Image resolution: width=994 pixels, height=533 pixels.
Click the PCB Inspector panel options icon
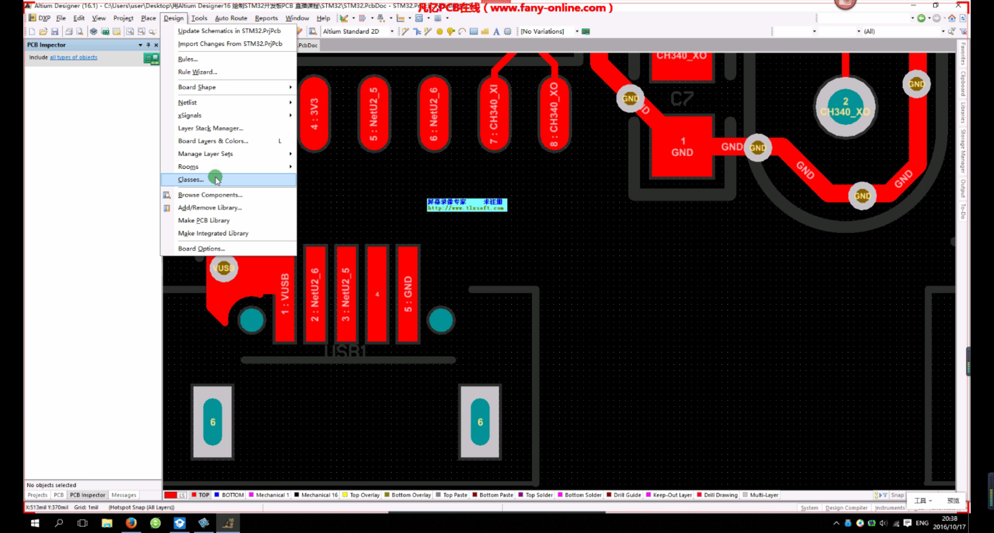click(151, 58)
